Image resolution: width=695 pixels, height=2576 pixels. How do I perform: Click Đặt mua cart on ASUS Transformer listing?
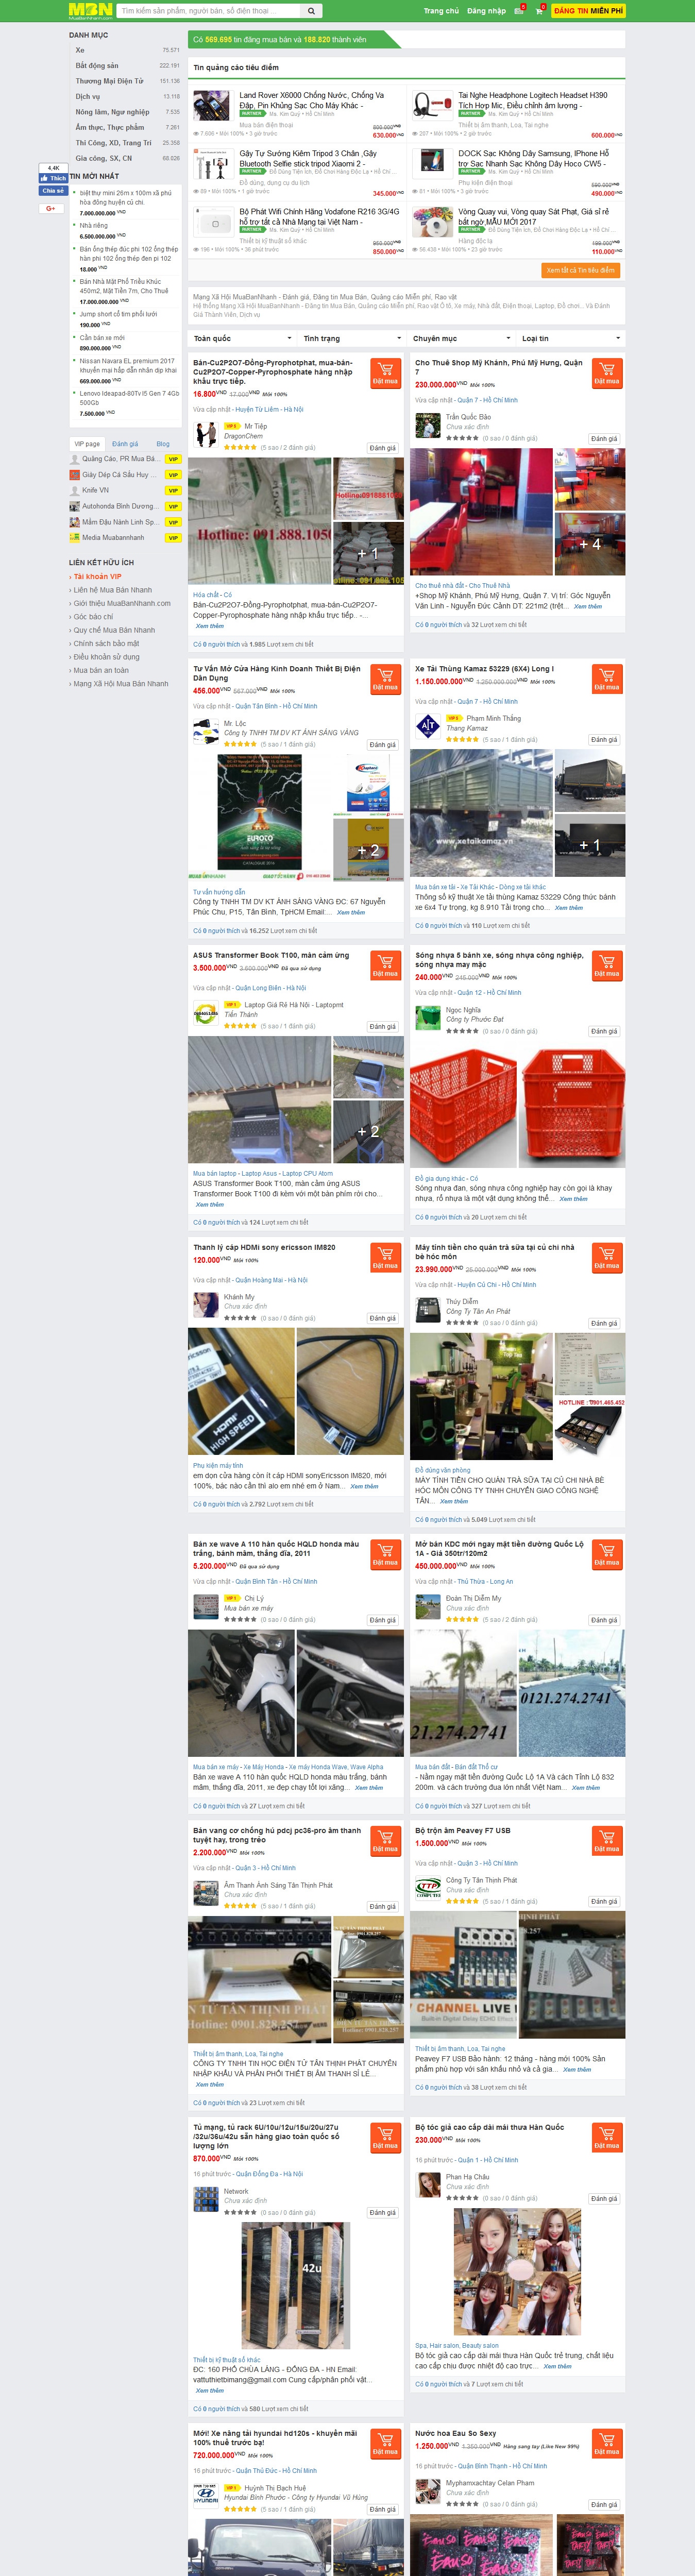coord(385,965)
